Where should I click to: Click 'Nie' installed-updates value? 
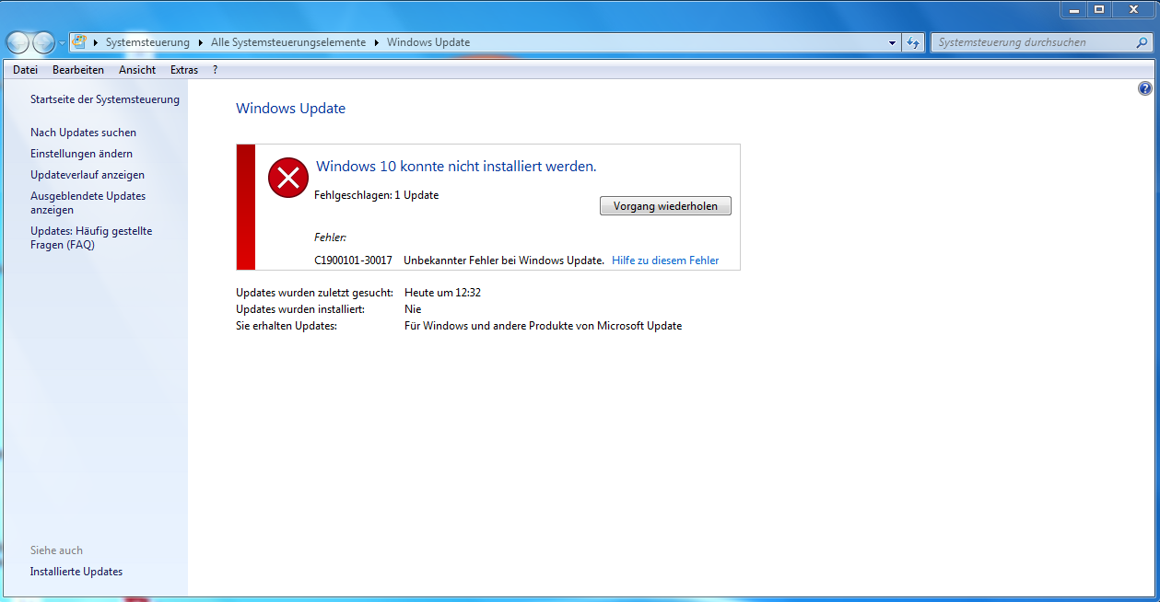point(413,309)
